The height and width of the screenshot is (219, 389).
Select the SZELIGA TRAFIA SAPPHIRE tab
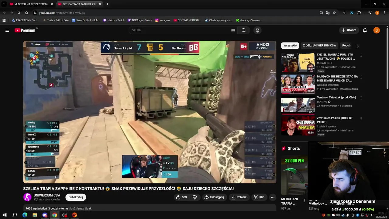(x=80, y=4)
